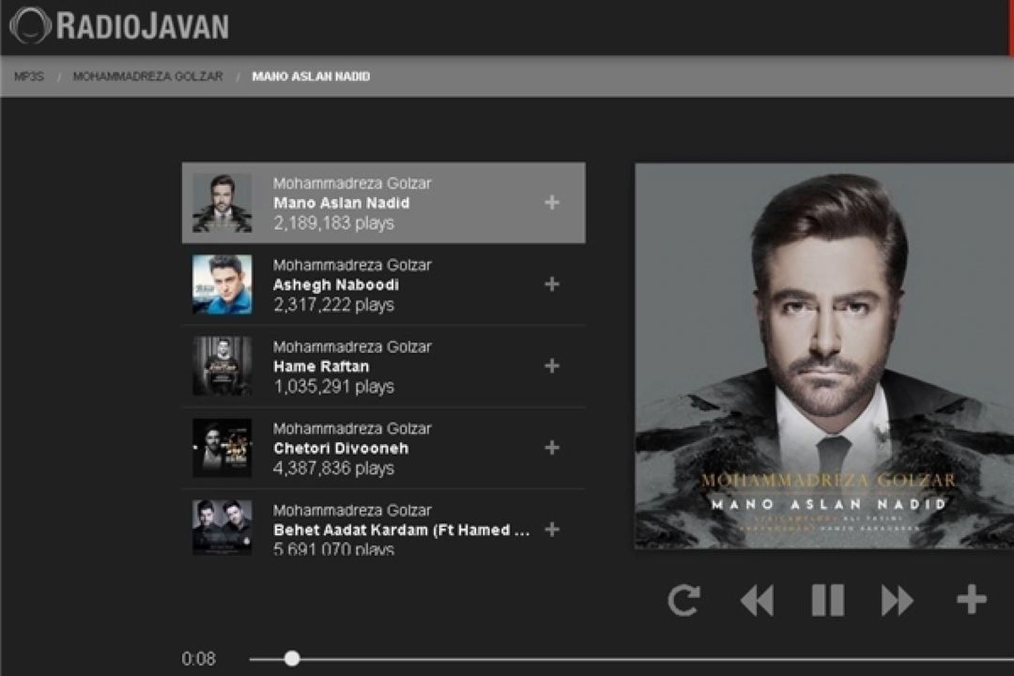
Task: Add Mano Aslan Nadid to playlist
Action: [552, 203]
